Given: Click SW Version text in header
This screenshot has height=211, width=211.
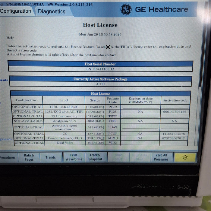Looking at the screenshot, I should [70, 5].
